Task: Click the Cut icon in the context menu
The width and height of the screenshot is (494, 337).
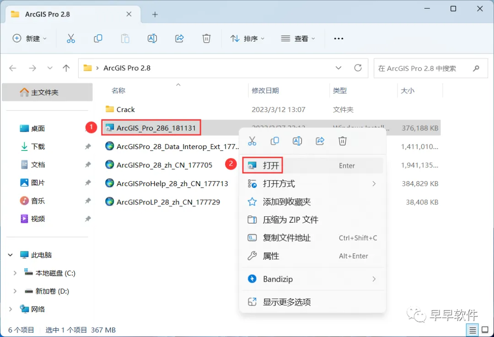Action: tap(252, 141)
